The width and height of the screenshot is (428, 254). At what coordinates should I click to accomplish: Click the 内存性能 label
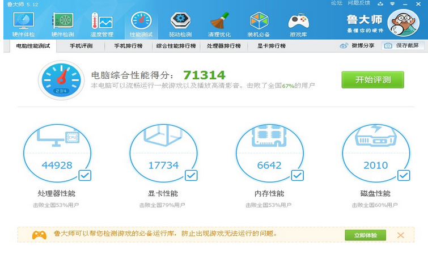(269, 193)
